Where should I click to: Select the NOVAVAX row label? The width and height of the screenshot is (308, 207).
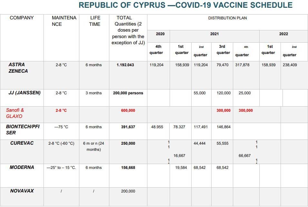tap(22, 191)
